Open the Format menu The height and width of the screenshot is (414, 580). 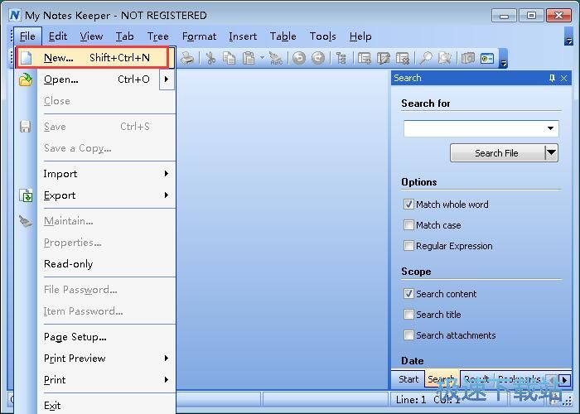point(199,36)
